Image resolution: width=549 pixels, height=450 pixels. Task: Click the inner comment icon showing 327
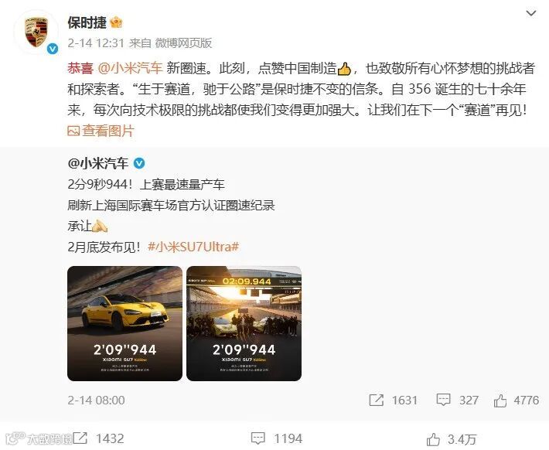point(443,400)
